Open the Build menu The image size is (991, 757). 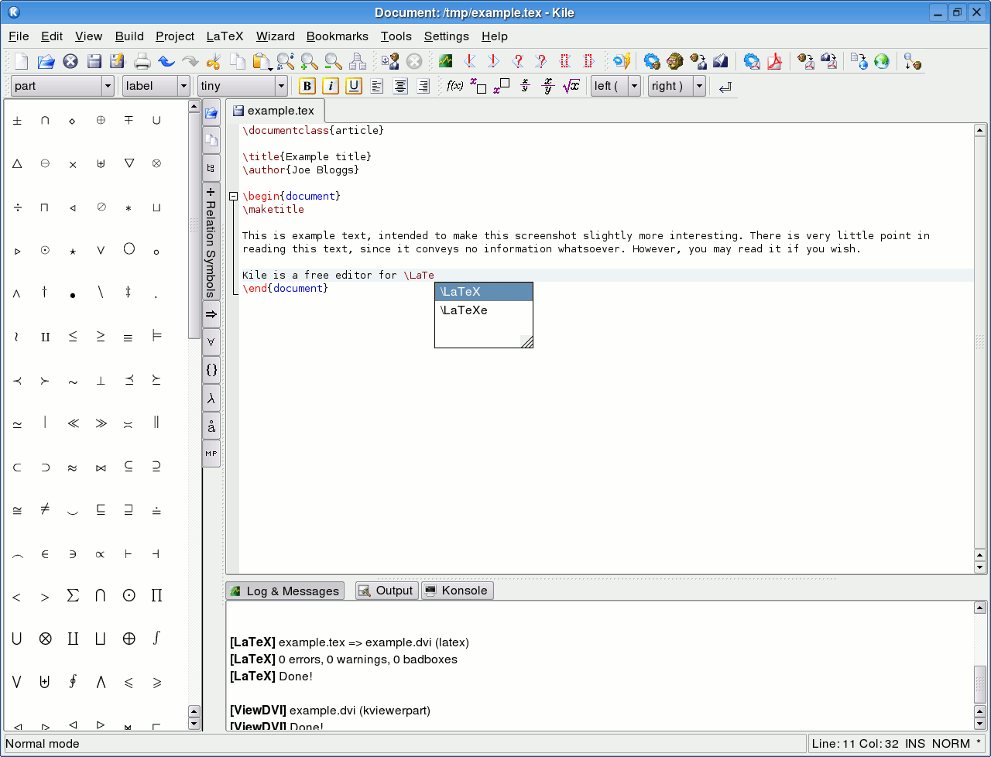pyautogui.click(x=129, y=36)
